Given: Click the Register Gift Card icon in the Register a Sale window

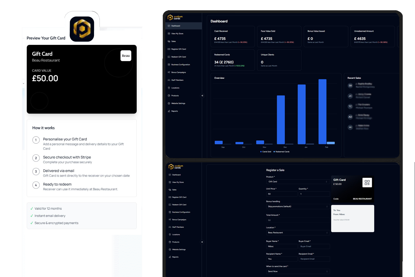Looking at the screenshot, I should click(x=170, y=197).
